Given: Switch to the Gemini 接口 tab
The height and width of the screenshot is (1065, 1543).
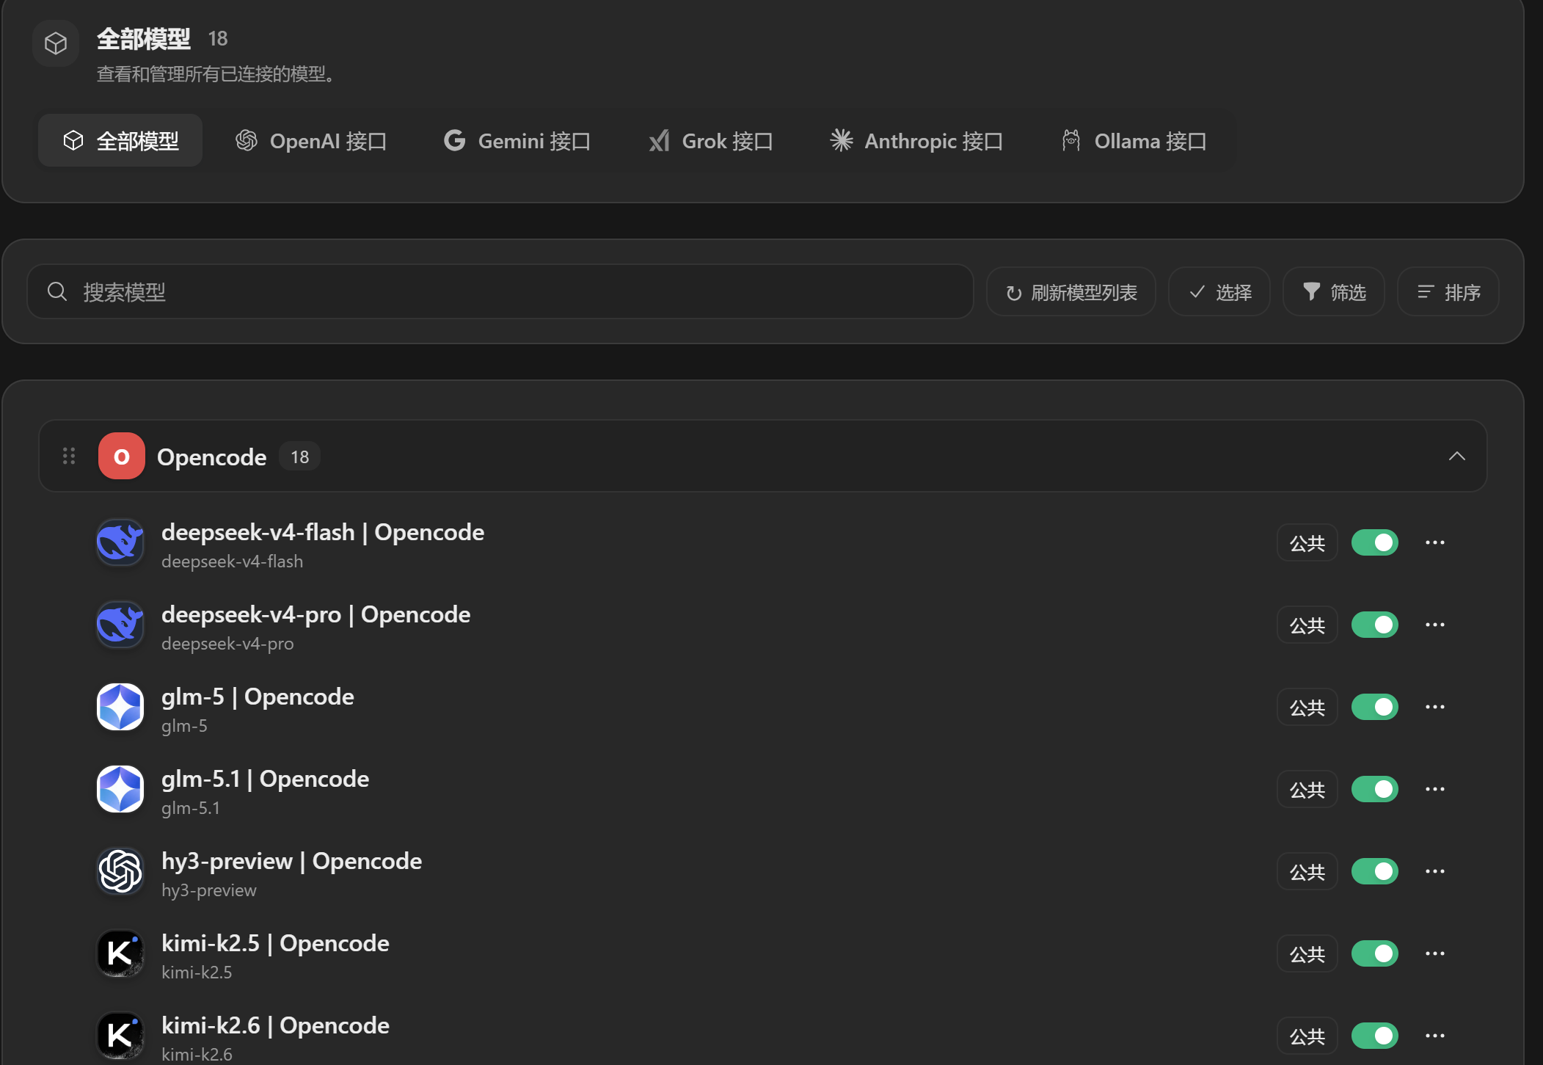Looking at the screenshot, I should (x=517, y=140).
